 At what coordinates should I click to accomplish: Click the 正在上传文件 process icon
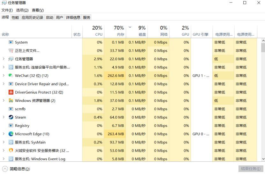(11, 51)
